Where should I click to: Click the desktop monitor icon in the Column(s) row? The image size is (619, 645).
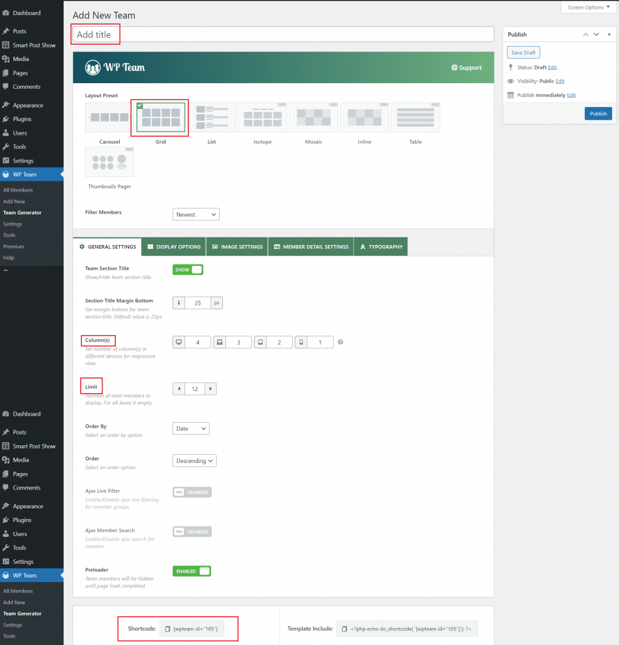point(179,342)
